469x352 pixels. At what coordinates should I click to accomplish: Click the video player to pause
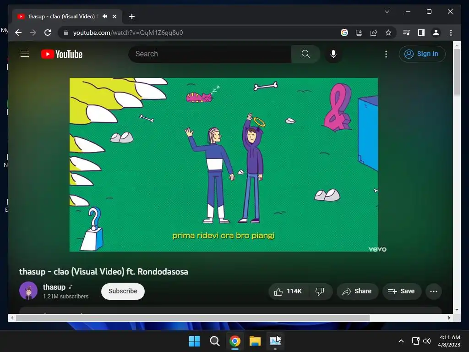[224, 165]
